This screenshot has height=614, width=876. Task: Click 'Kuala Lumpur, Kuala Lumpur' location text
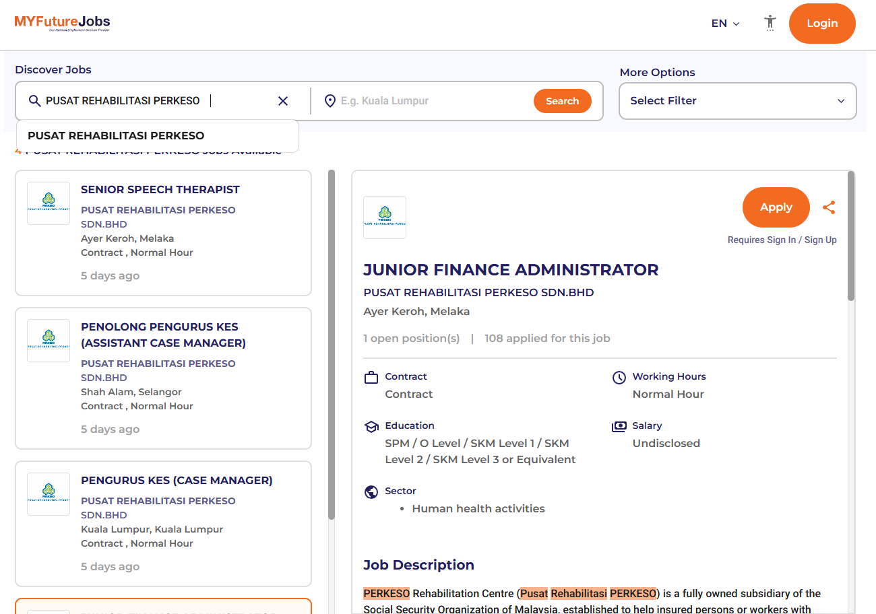pos(152,529)
